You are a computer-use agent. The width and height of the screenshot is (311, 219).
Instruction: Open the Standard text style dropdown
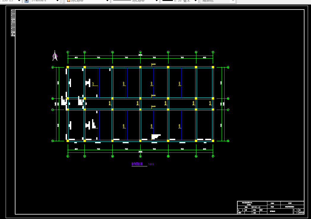pos(45,1)
